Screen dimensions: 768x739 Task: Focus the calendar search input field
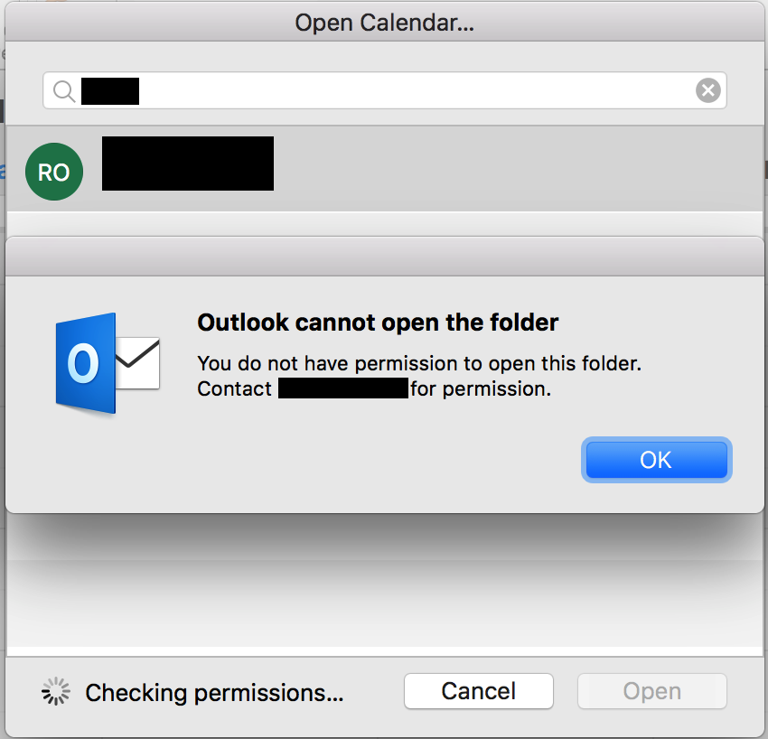385,90
